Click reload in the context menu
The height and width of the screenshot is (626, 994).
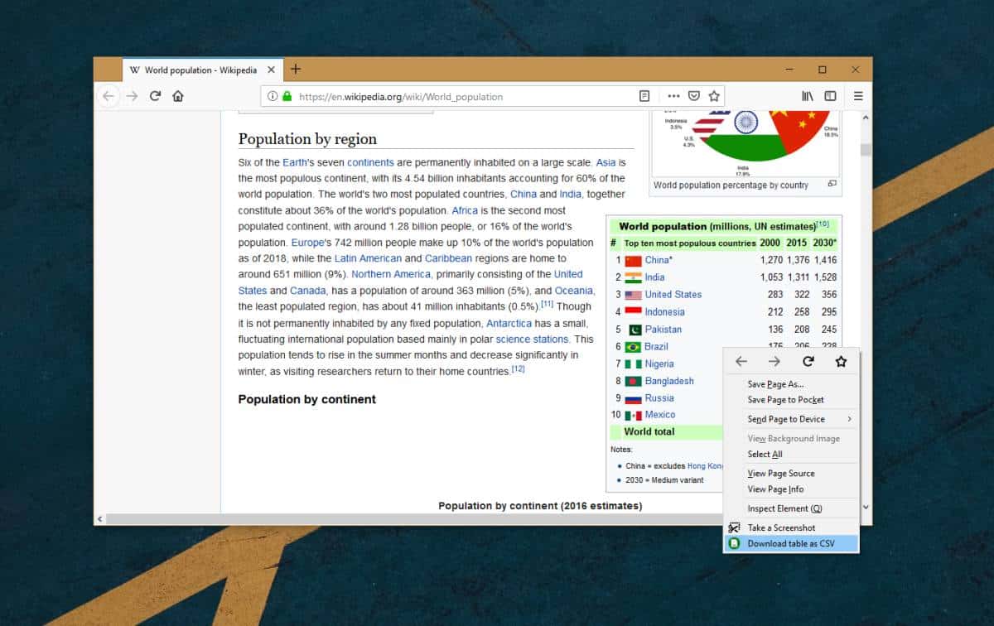pos(808,362)
